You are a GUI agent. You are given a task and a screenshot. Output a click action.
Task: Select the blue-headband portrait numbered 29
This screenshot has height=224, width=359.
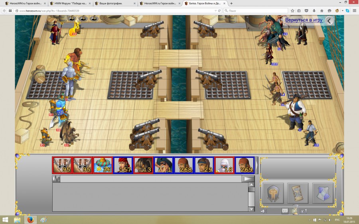(x=204, y=165)
